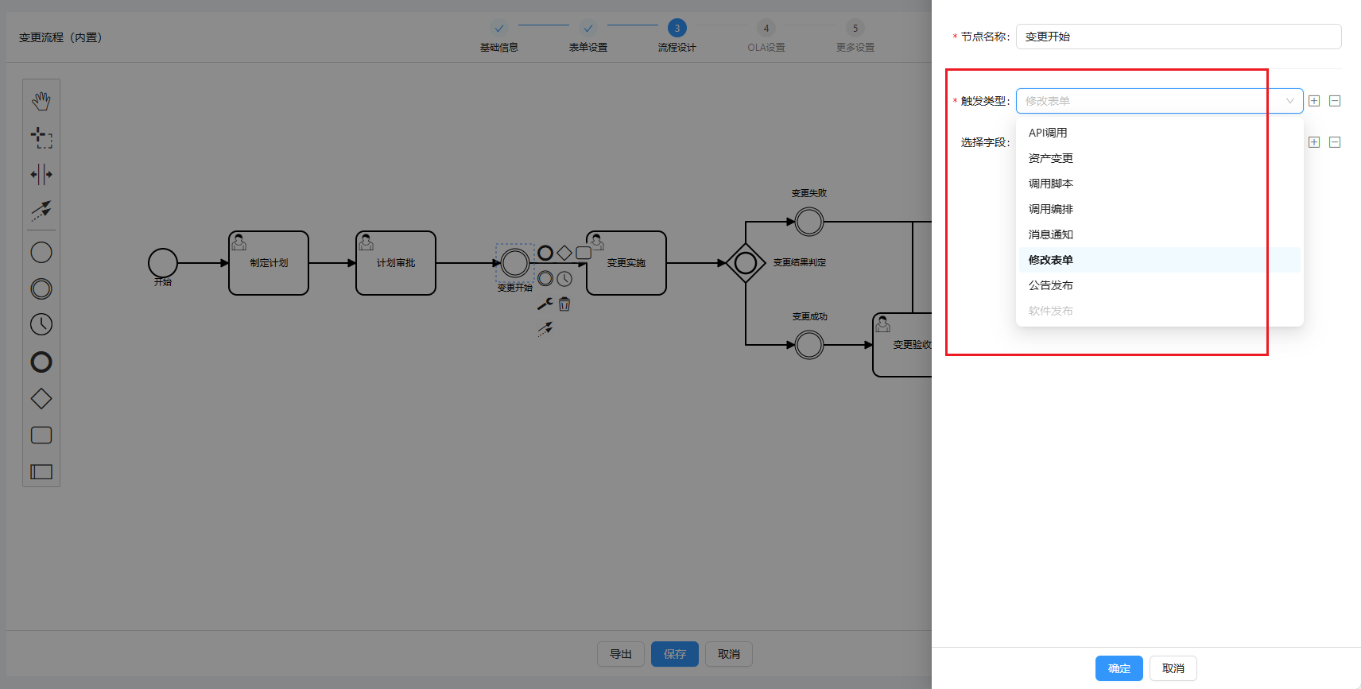Select the 变更成功 event circle

pyautogui.click(x=809, y=345)
